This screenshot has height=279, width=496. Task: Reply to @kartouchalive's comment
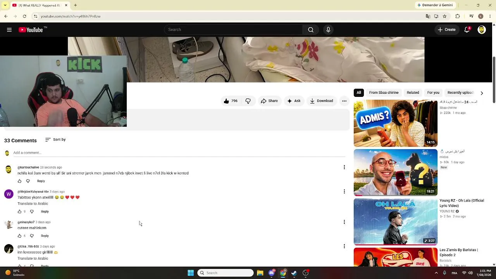(x=41, y=181)
